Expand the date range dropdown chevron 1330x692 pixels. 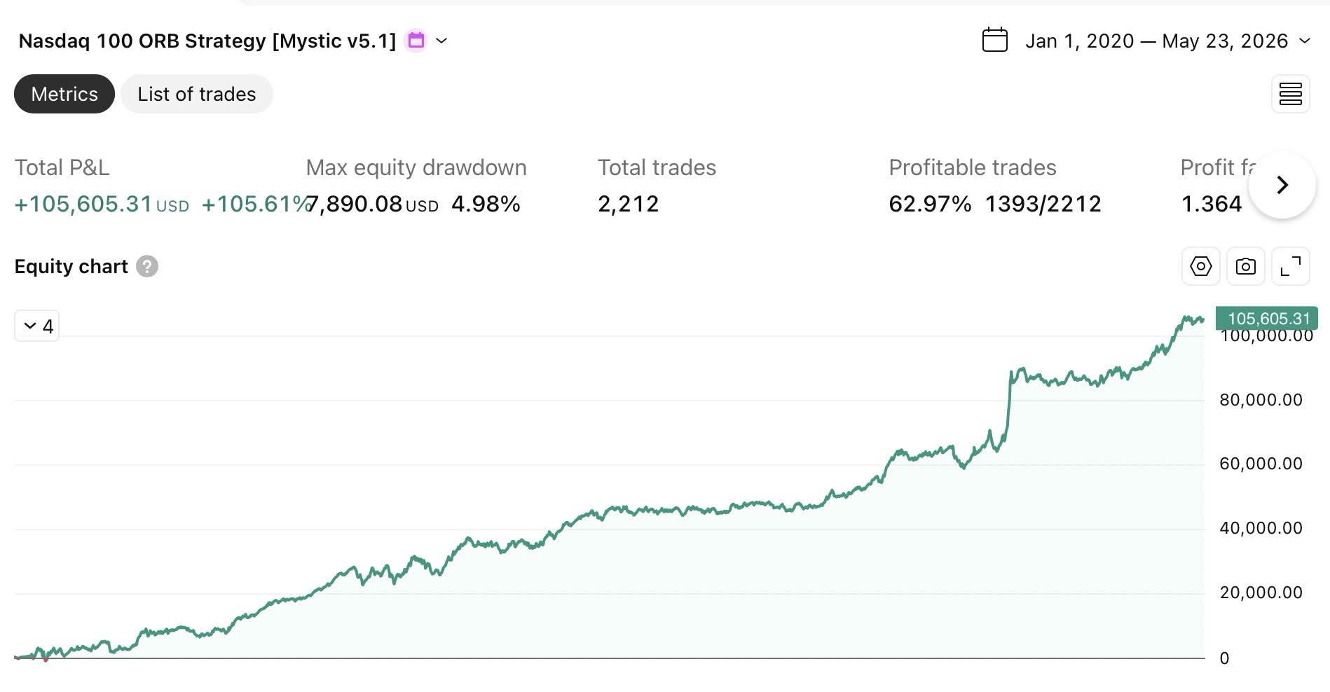point(1305,41)
